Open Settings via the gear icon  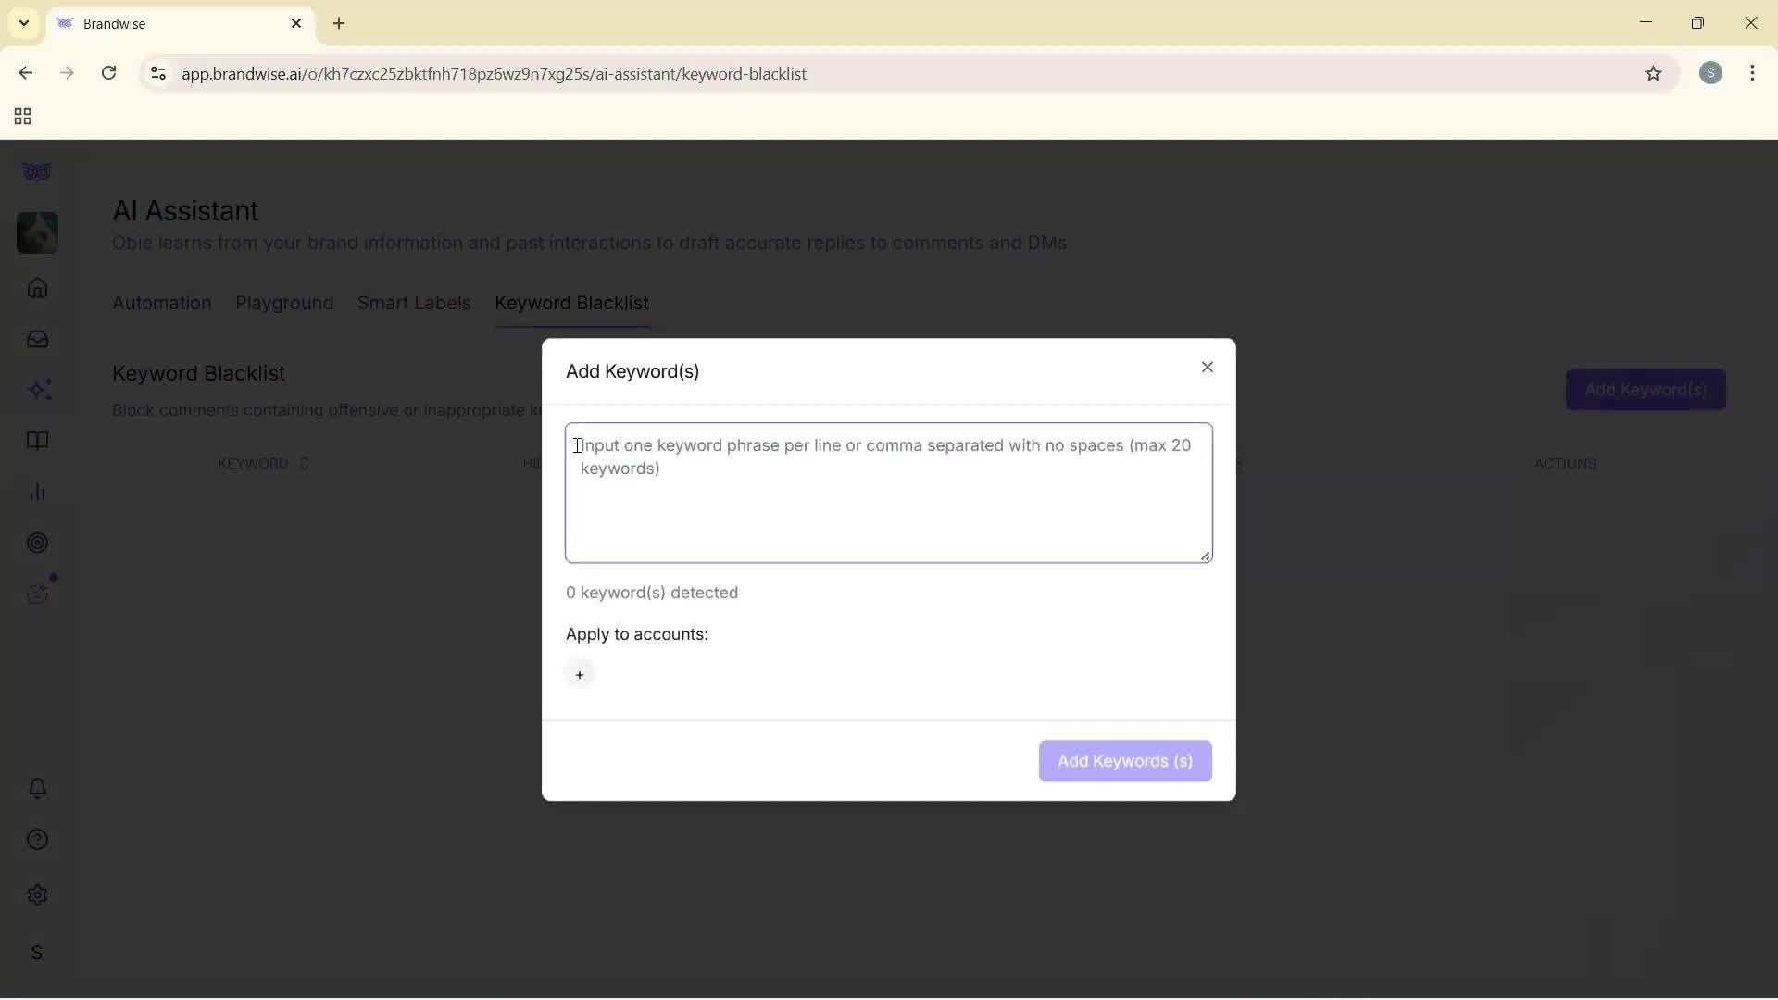coord(37,894)
